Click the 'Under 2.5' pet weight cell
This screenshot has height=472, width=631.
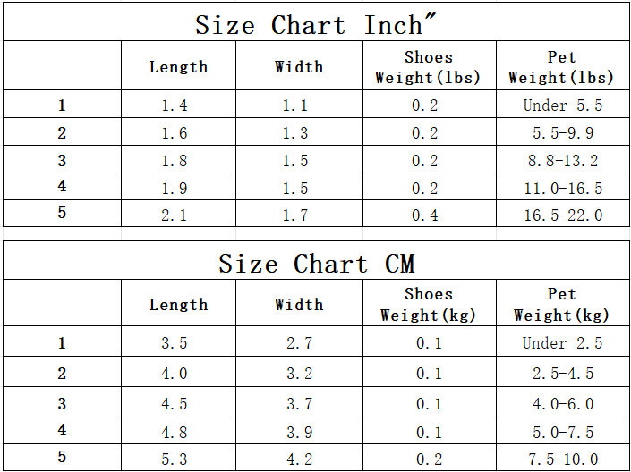[x=562, y=343]
